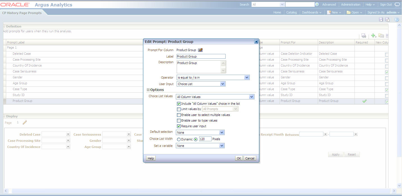Enable the Limit values by checkbox

click(x=179, y=109)
